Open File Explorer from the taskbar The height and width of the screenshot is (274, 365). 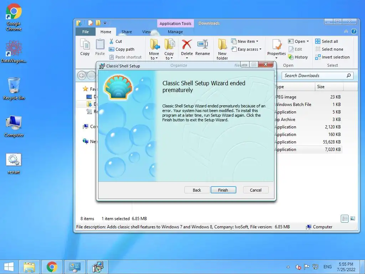29,267
